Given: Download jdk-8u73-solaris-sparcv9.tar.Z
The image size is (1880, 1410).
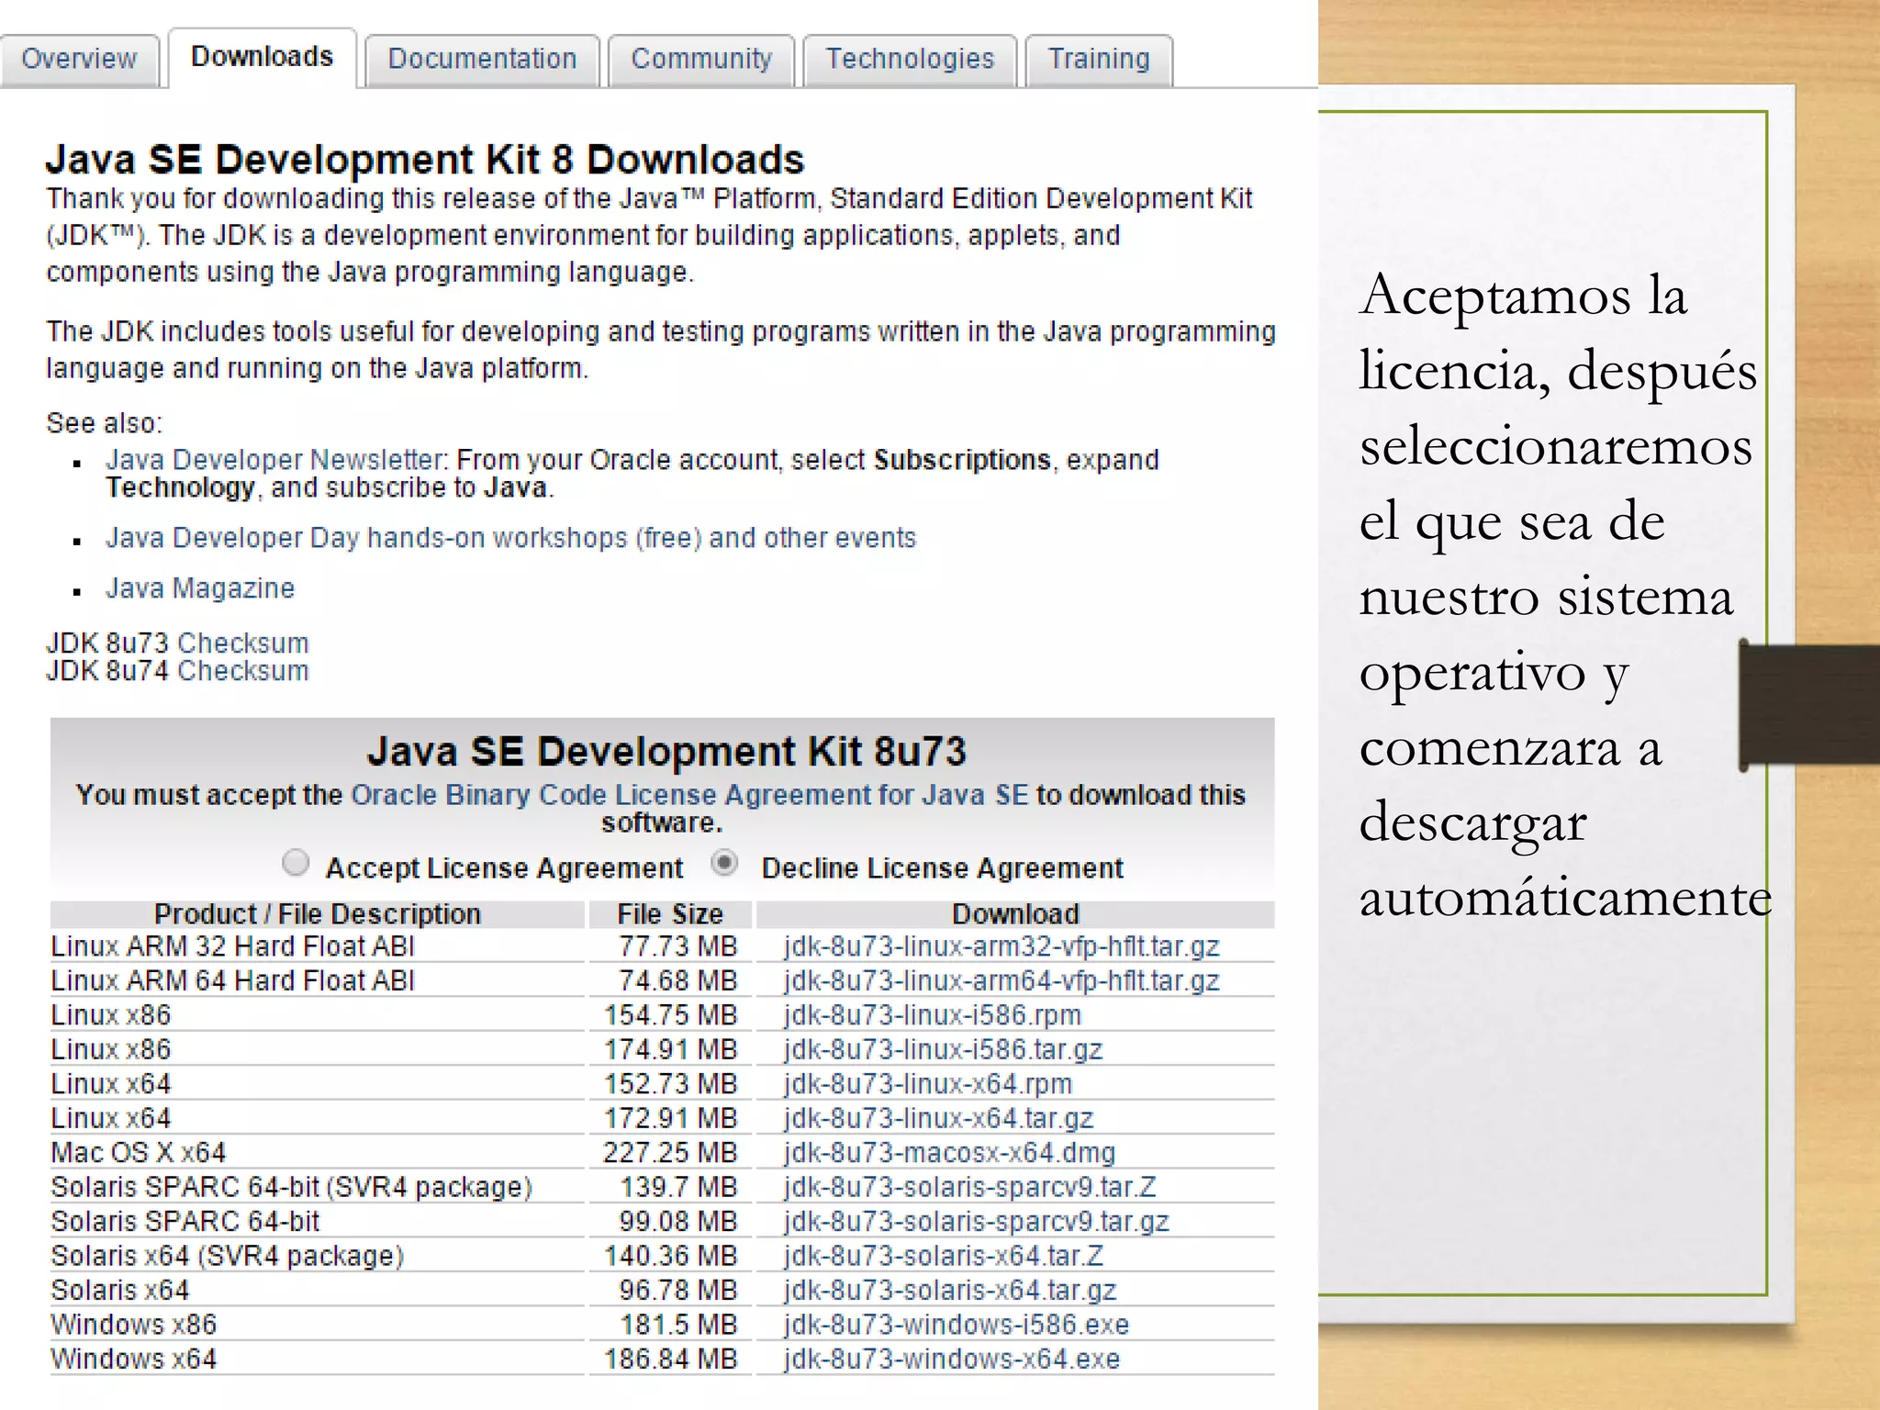Looking at the screenshot, I should coord(969,1187).
